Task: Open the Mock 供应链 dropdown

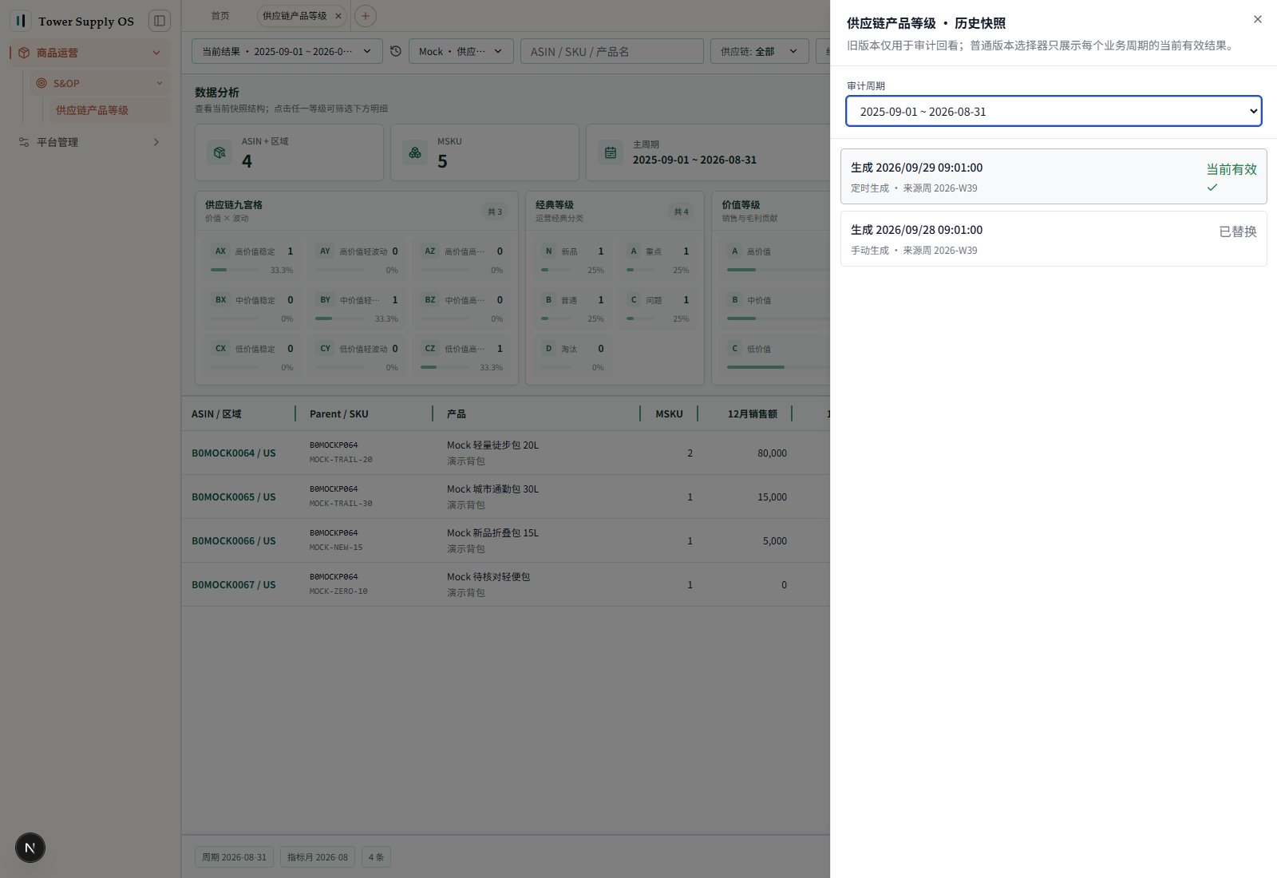Action: pos(461,51)
